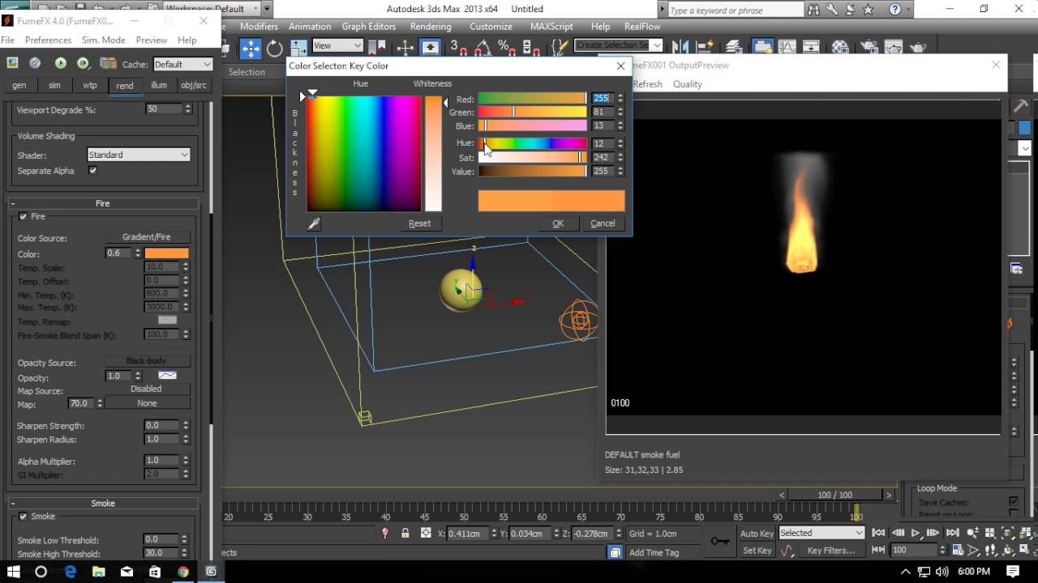Open the Opacity curve graph button

(167, 376)
